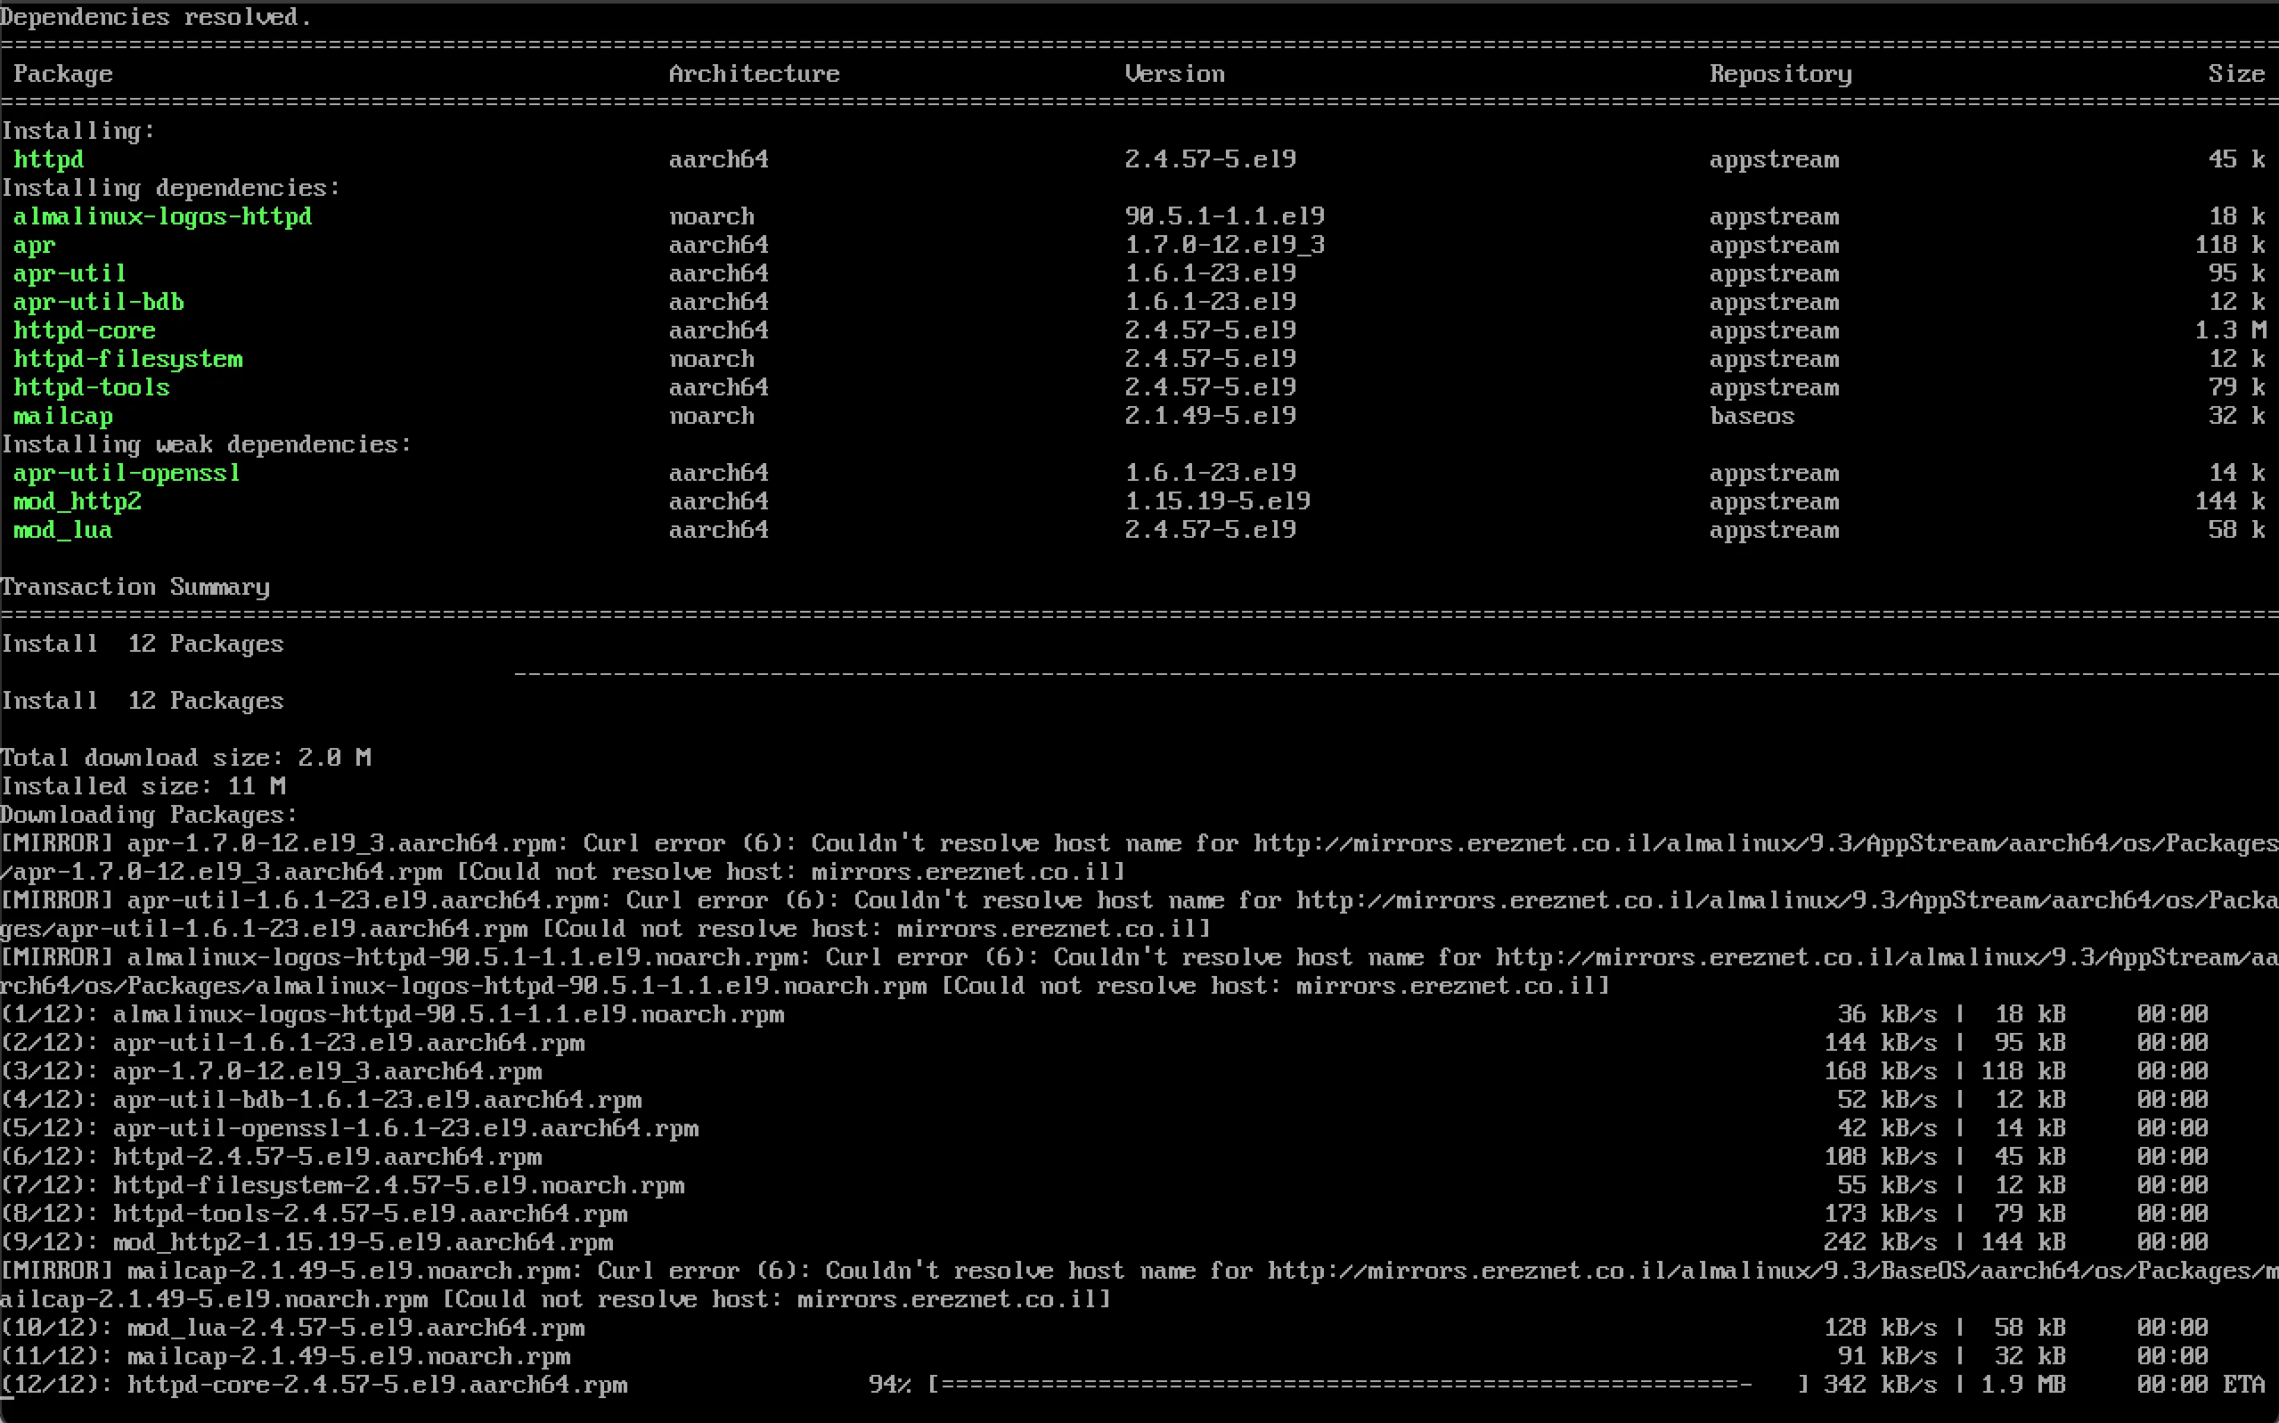Click the httpd-core download progress bar
The height and width of the screenshot is (1423, 2279).
click(1368, 1385)
